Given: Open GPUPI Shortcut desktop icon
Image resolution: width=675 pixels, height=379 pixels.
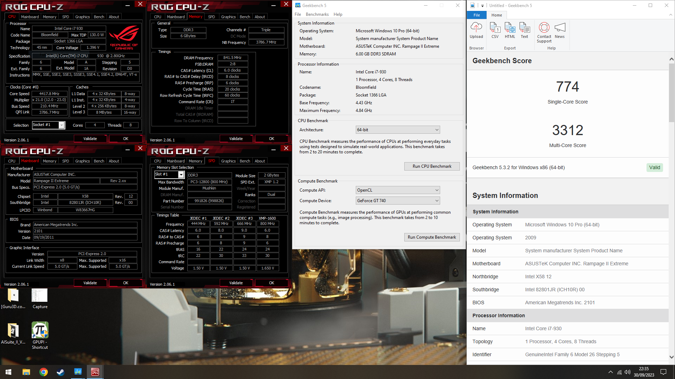Looking at the screenshot, I should click(x=40, y=335).
